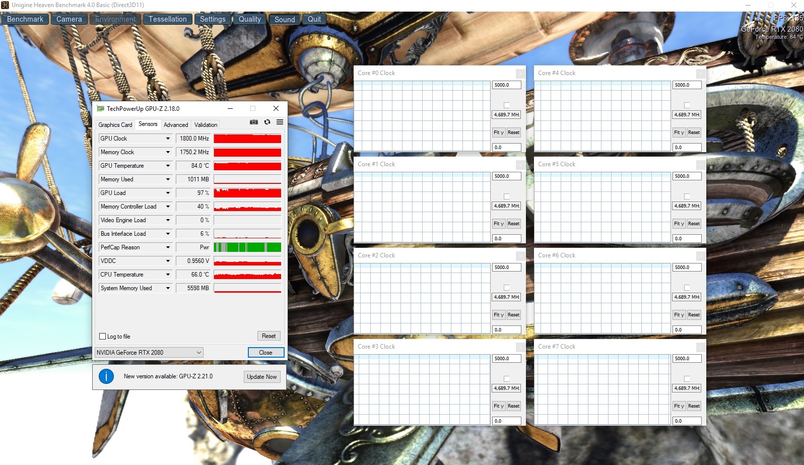Open the Memory Used sensor dropdown

[168, 179]
